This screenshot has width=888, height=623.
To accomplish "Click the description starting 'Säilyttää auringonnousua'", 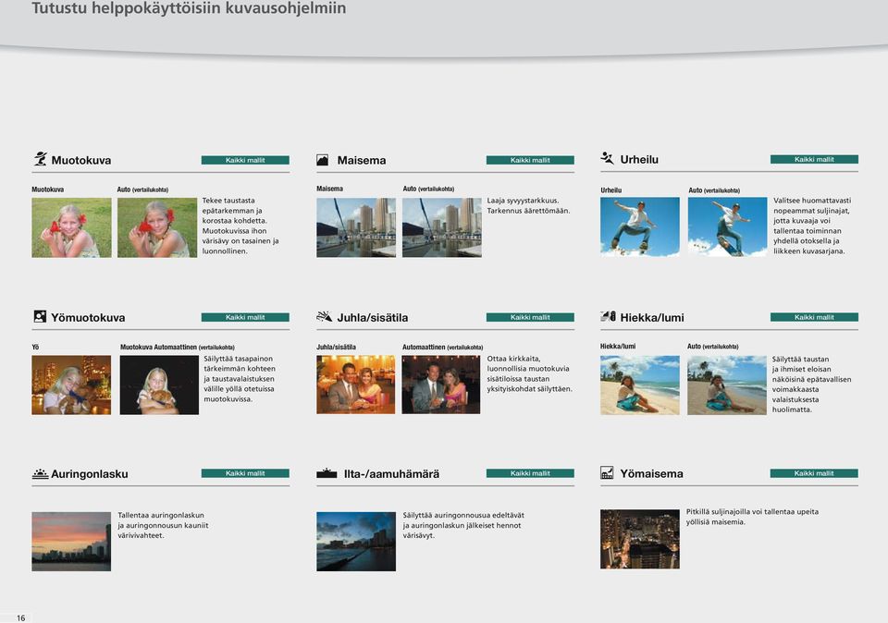I will click(x=463, y=525).
